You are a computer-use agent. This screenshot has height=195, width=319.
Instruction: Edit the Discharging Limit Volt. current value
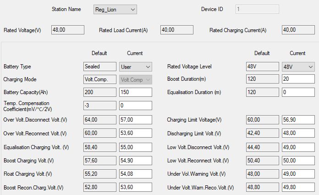click(x=298, y=133)
